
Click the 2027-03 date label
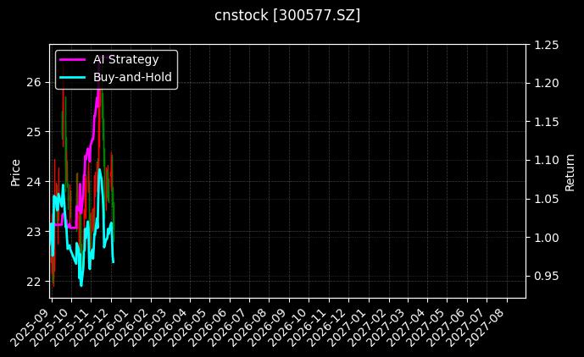[x=386, y=327]
